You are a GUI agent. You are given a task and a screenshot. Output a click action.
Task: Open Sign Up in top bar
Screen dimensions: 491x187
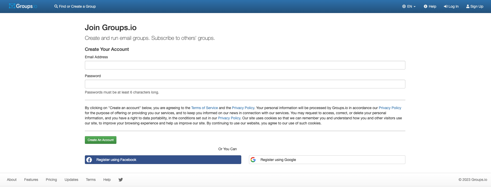click(475, 6)
